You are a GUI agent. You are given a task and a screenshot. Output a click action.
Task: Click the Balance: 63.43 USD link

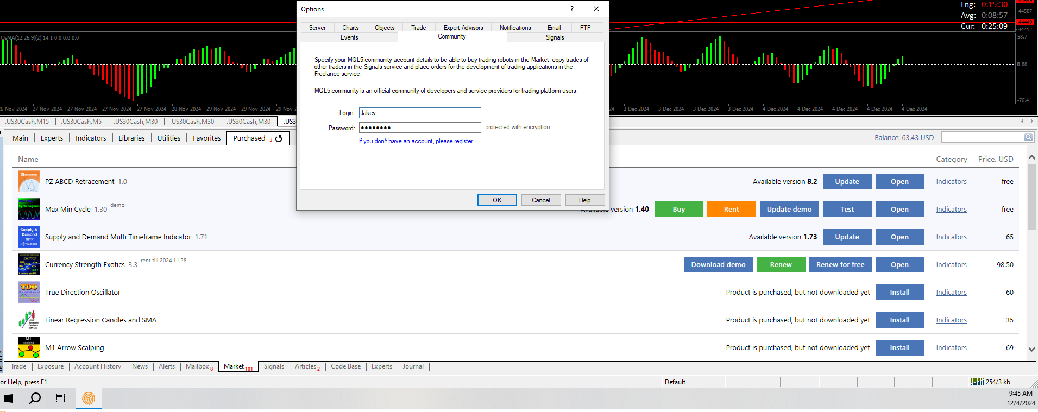[904, 137]
